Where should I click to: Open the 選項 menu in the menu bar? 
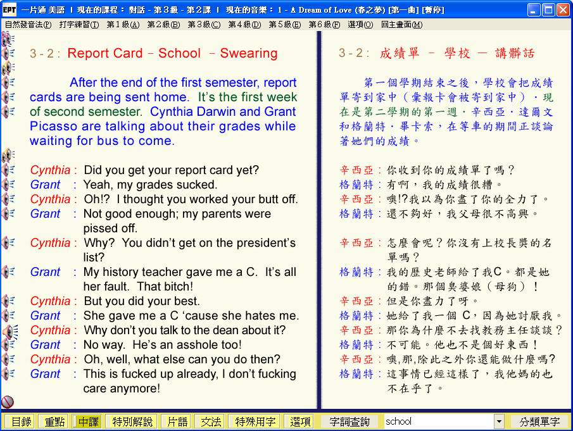(360, 25)
